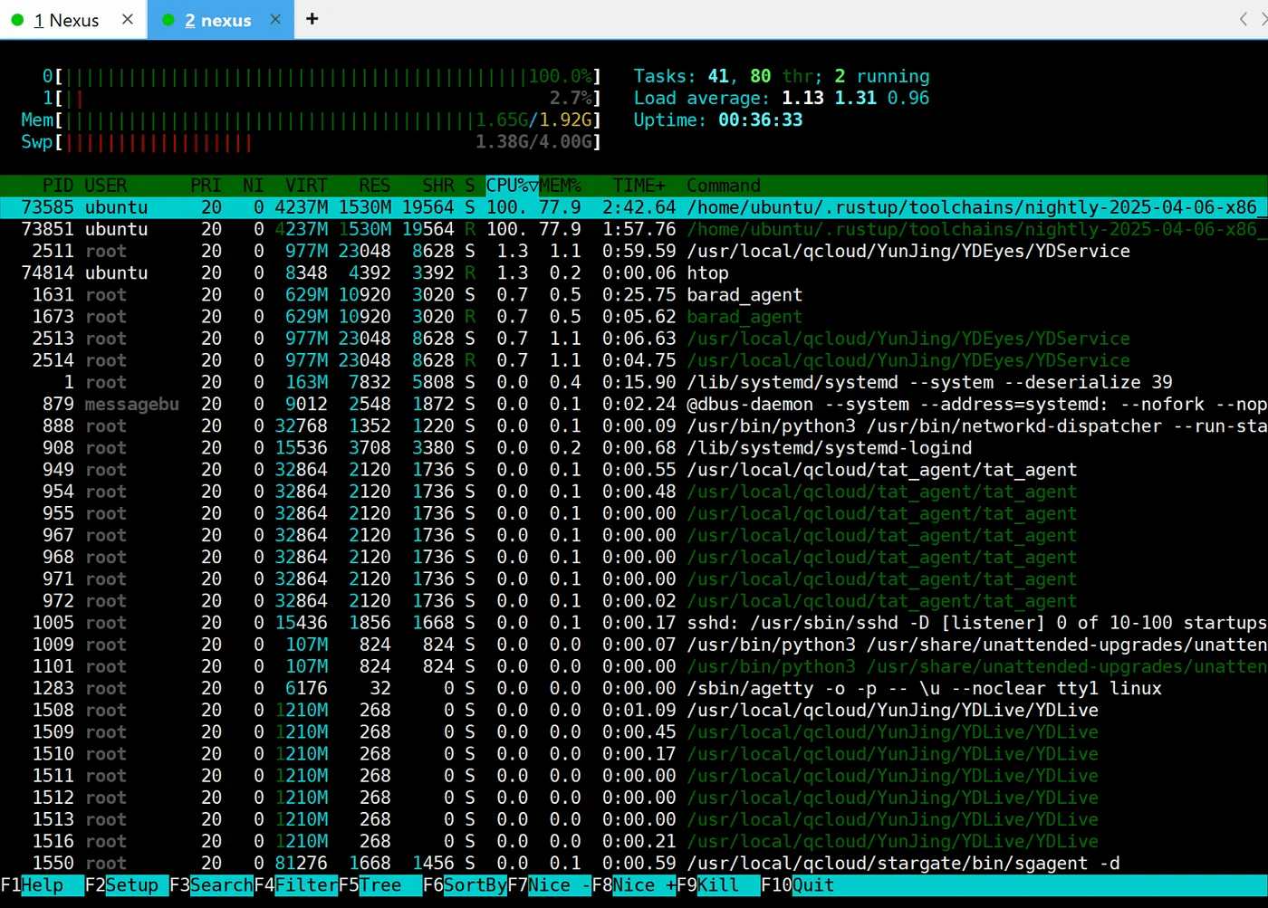Select systemd-logind process row
The height and width of the screenshot is (908, 1268).
tap(634, 448)
